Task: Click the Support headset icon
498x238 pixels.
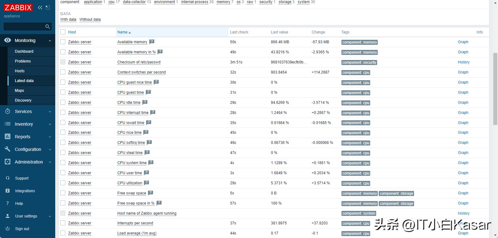Action: click(8, 178)
